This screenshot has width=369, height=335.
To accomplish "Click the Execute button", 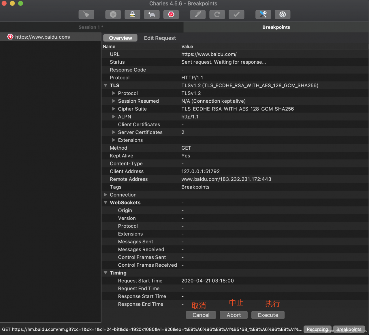I will pyautogui.click(x=268, y=315).
